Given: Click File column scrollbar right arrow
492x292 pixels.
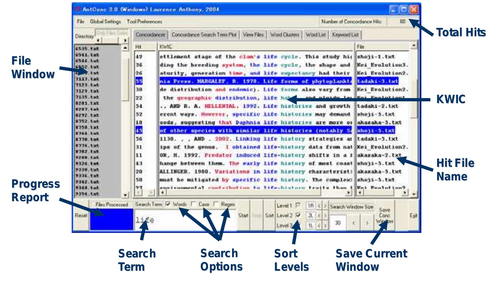Looking at the screenshot, I should pos(405,193).
